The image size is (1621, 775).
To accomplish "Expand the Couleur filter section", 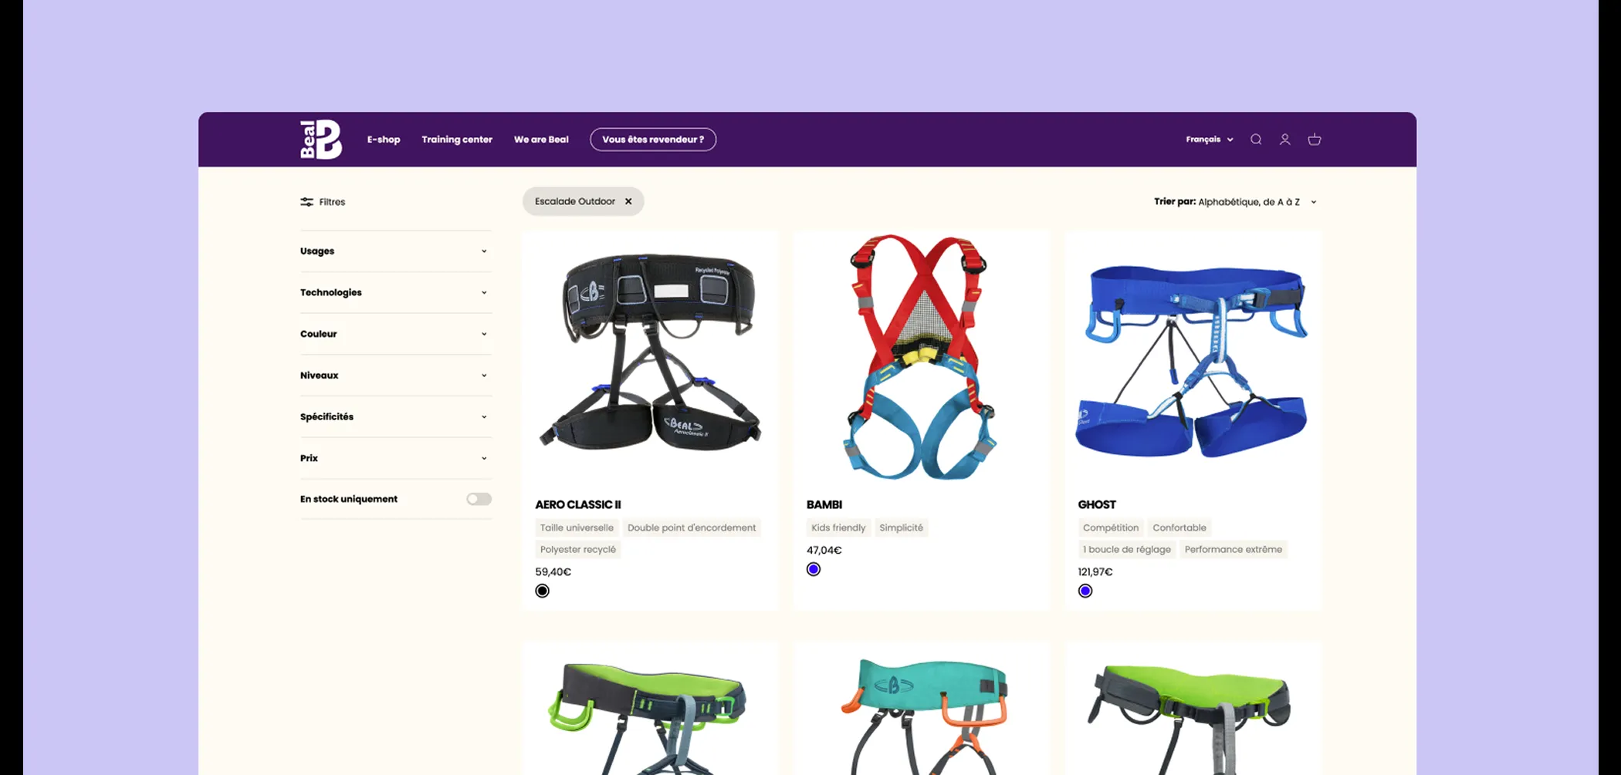I will tap(395, 334).
